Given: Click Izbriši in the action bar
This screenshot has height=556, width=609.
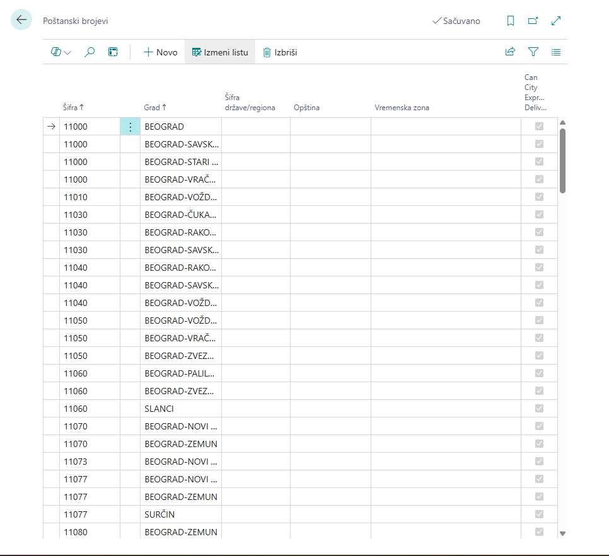Looking at the screenshot, I should tap(280, 52).
